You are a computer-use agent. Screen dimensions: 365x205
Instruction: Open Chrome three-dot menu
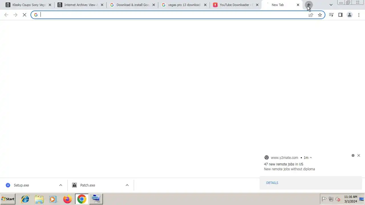pyautogui.click(x=359, y=15)
